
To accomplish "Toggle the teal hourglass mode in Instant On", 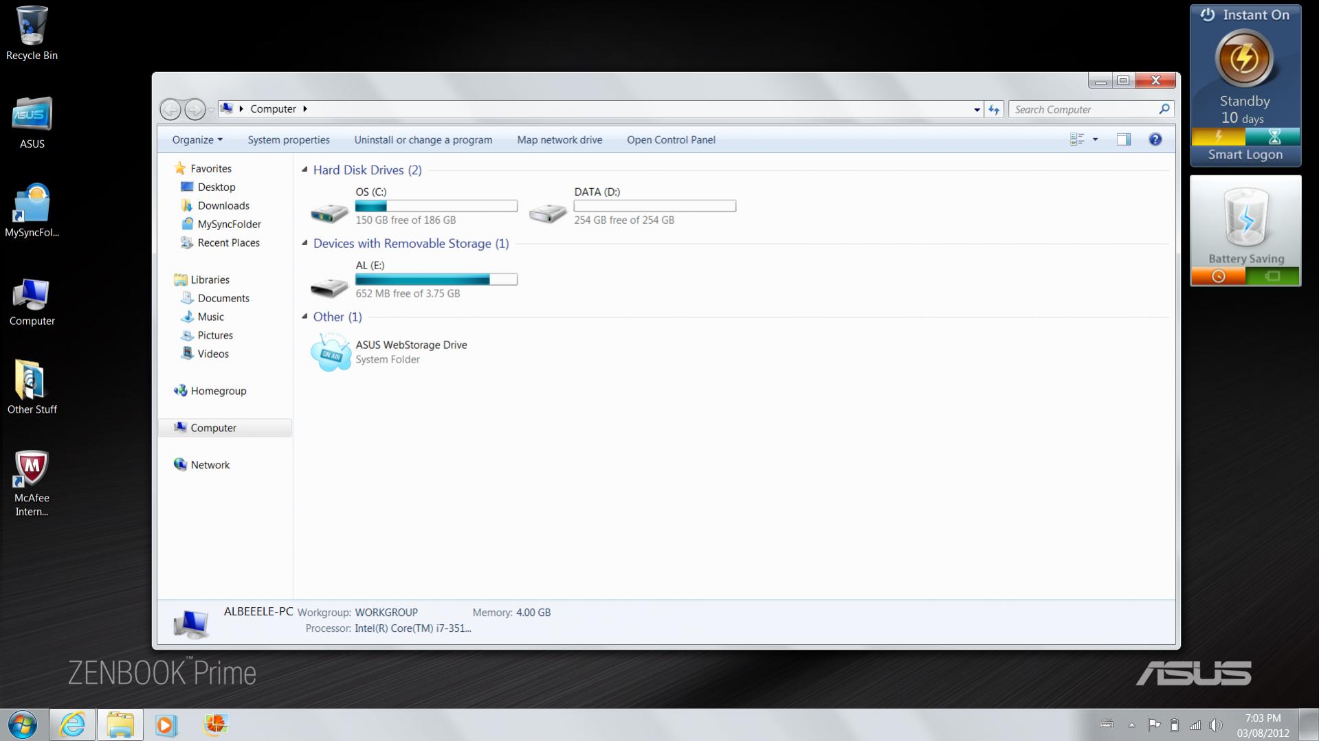I will point(1273,136).
